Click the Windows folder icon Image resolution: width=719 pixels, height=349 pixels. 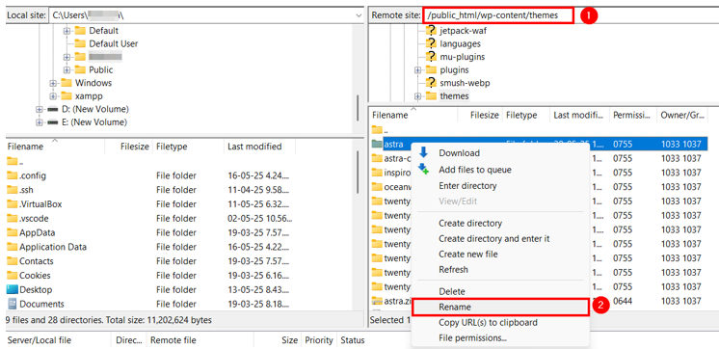tap(67, 83)
